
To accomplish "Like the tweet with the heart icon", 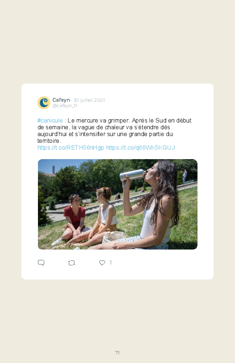I will [102, 263].
